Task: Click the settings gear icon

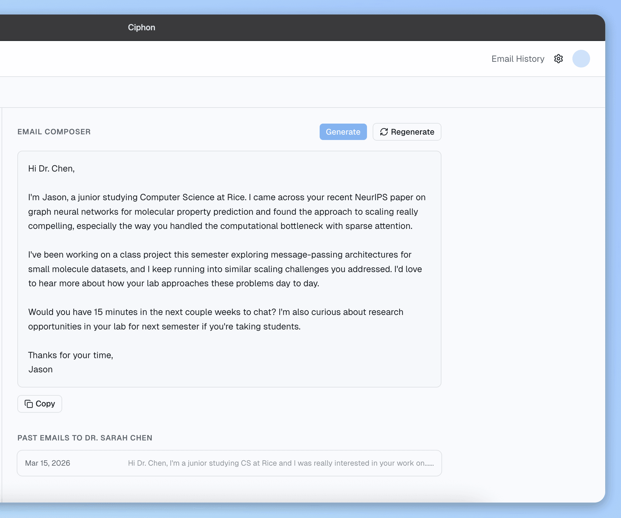Action: pos(559,59)
